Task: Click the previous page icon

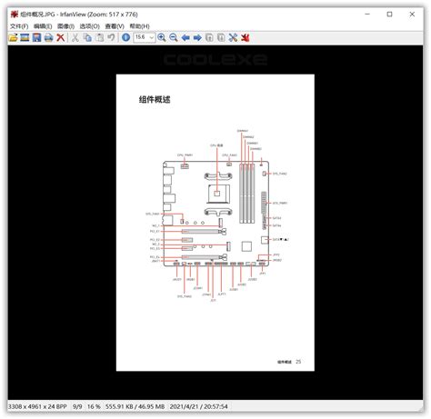Action: tap(209, 37)
